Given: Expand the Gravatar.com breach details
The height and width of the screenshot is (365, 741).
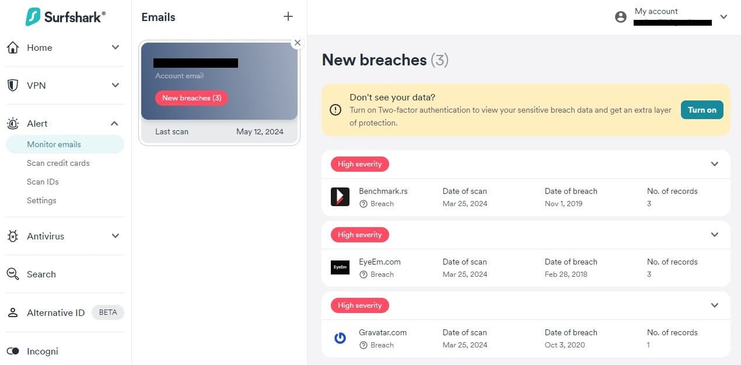Looking at the screenshot, I should point(715,305).
